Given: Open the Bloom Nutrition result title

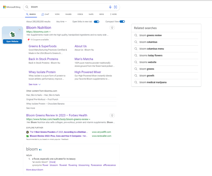Looking at the screenshot, I should 39,28.
